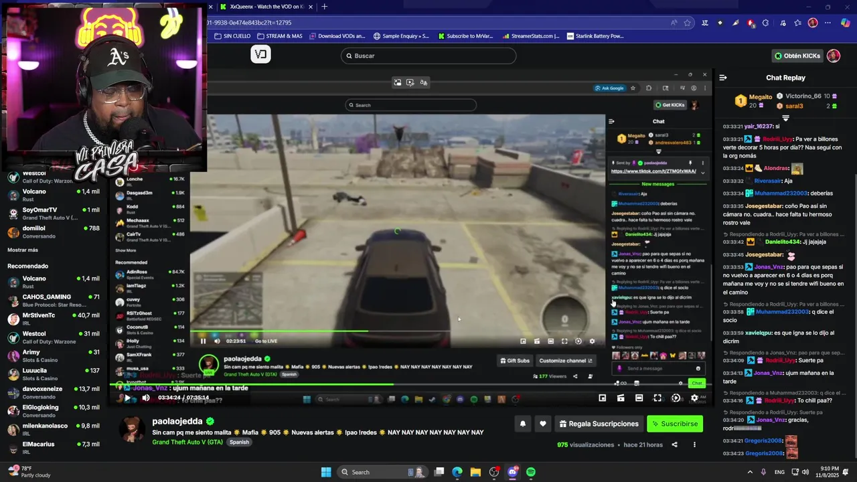Open Subscribe to MrVar bookmark
This screenshot has height=482, width=857.
465,36
